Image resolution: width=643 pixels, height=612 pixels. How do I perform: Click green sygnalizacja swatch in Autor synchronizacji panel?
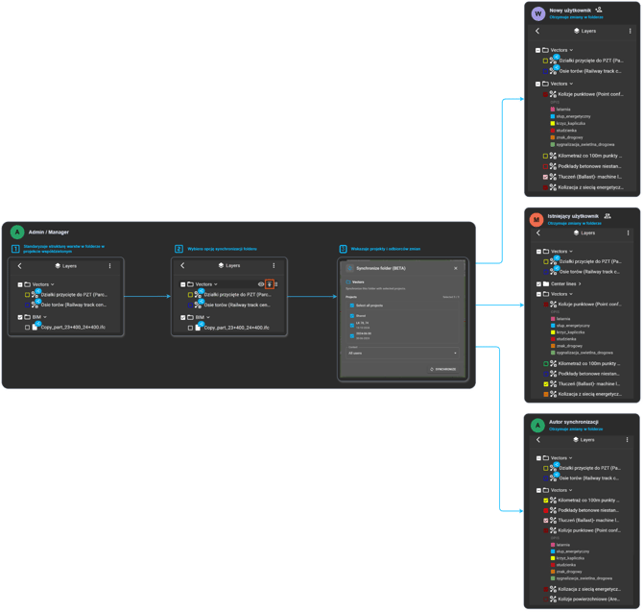pyautogui.click(x=553, y=578)
